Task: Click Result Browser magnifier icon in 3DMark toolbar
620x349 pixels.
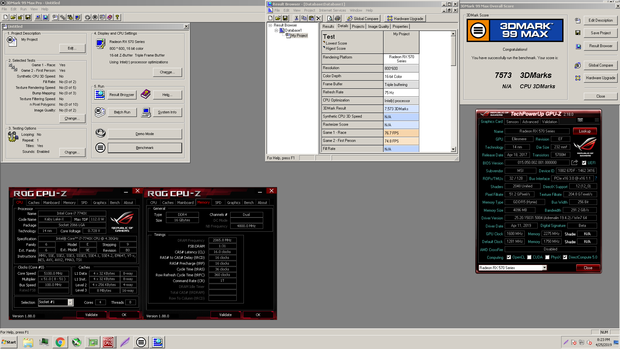Action: (x=46, y=17)
